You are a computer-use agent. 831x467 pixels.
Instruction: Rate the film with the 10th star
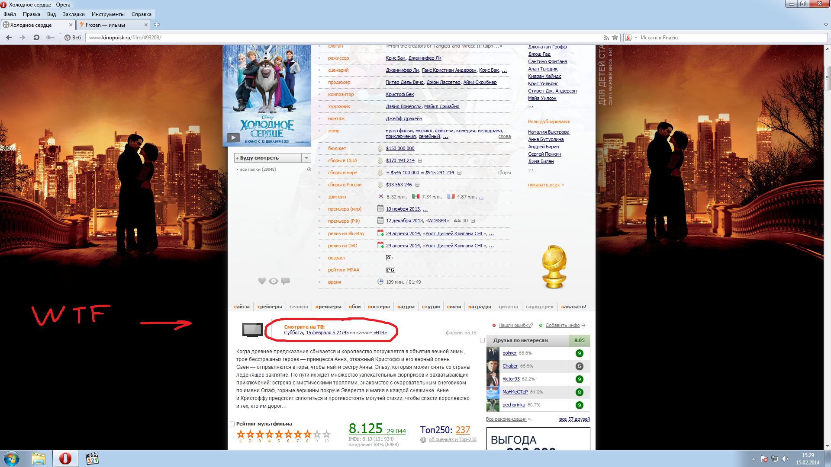point(327,434)
